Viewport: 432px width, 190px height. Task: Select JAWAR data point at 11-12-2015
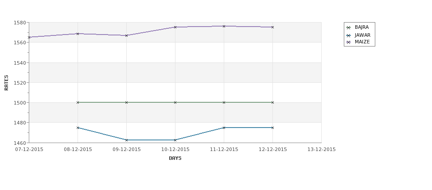click(x=224, y=128)
